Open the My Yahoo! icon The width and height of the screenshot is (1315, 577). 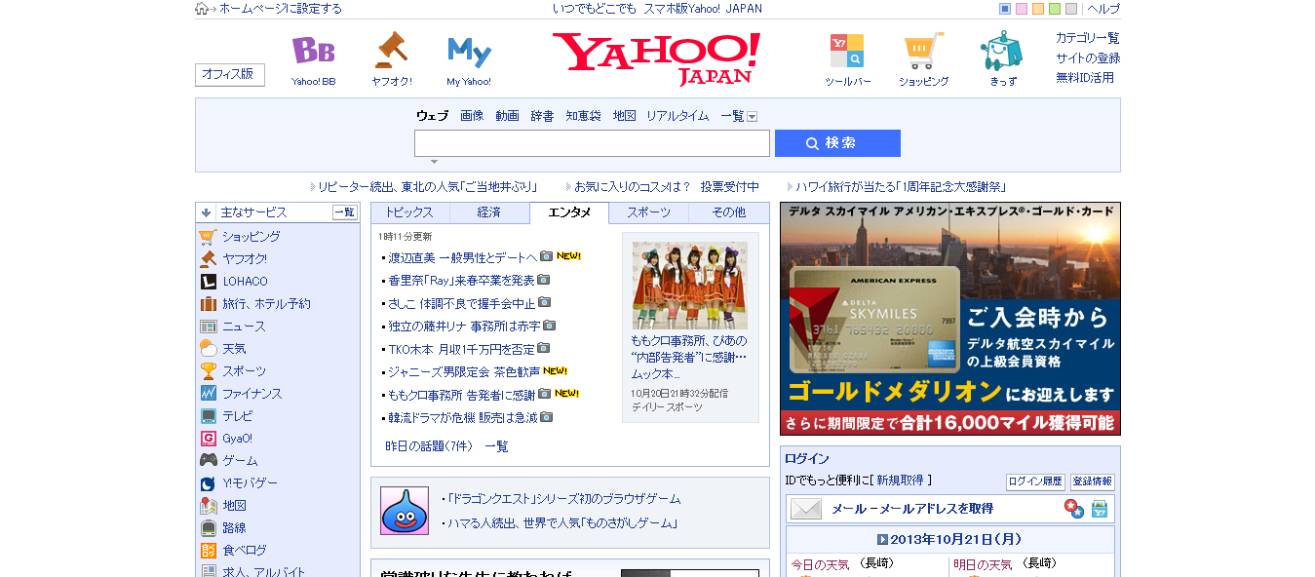pos(469,52)
